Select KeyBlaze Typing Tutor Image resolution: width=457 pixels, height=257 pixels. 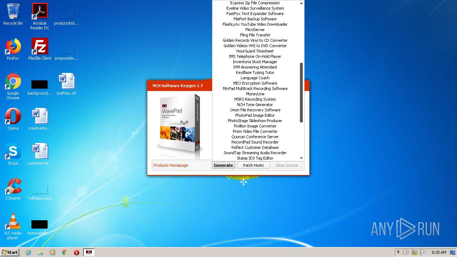[x=255, y=72]
